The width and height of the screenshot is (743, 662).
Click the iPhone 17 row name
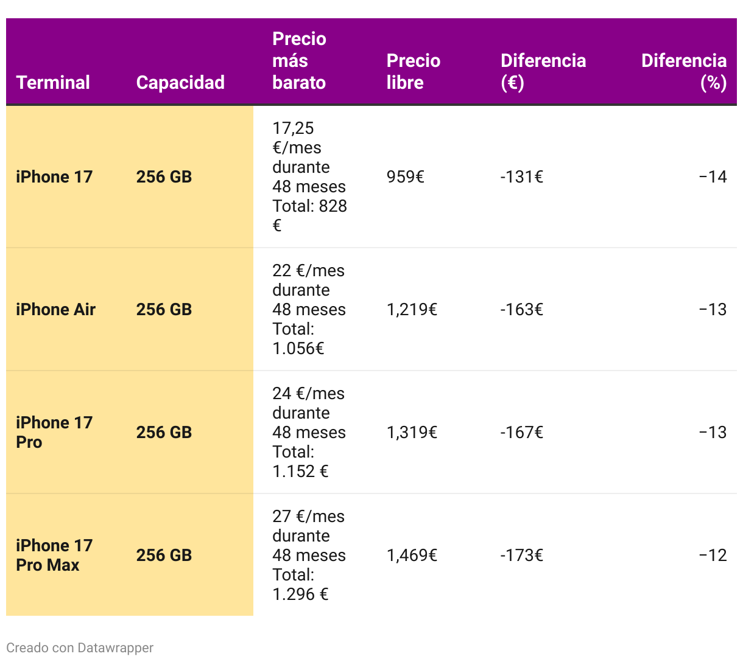tap(54, 176)
